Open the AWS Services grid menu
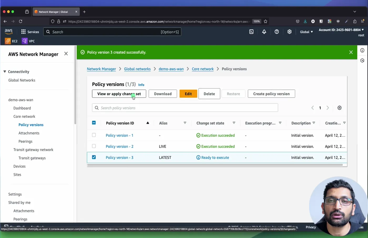This screenshot has height=238, width=368. coord(30,32)
